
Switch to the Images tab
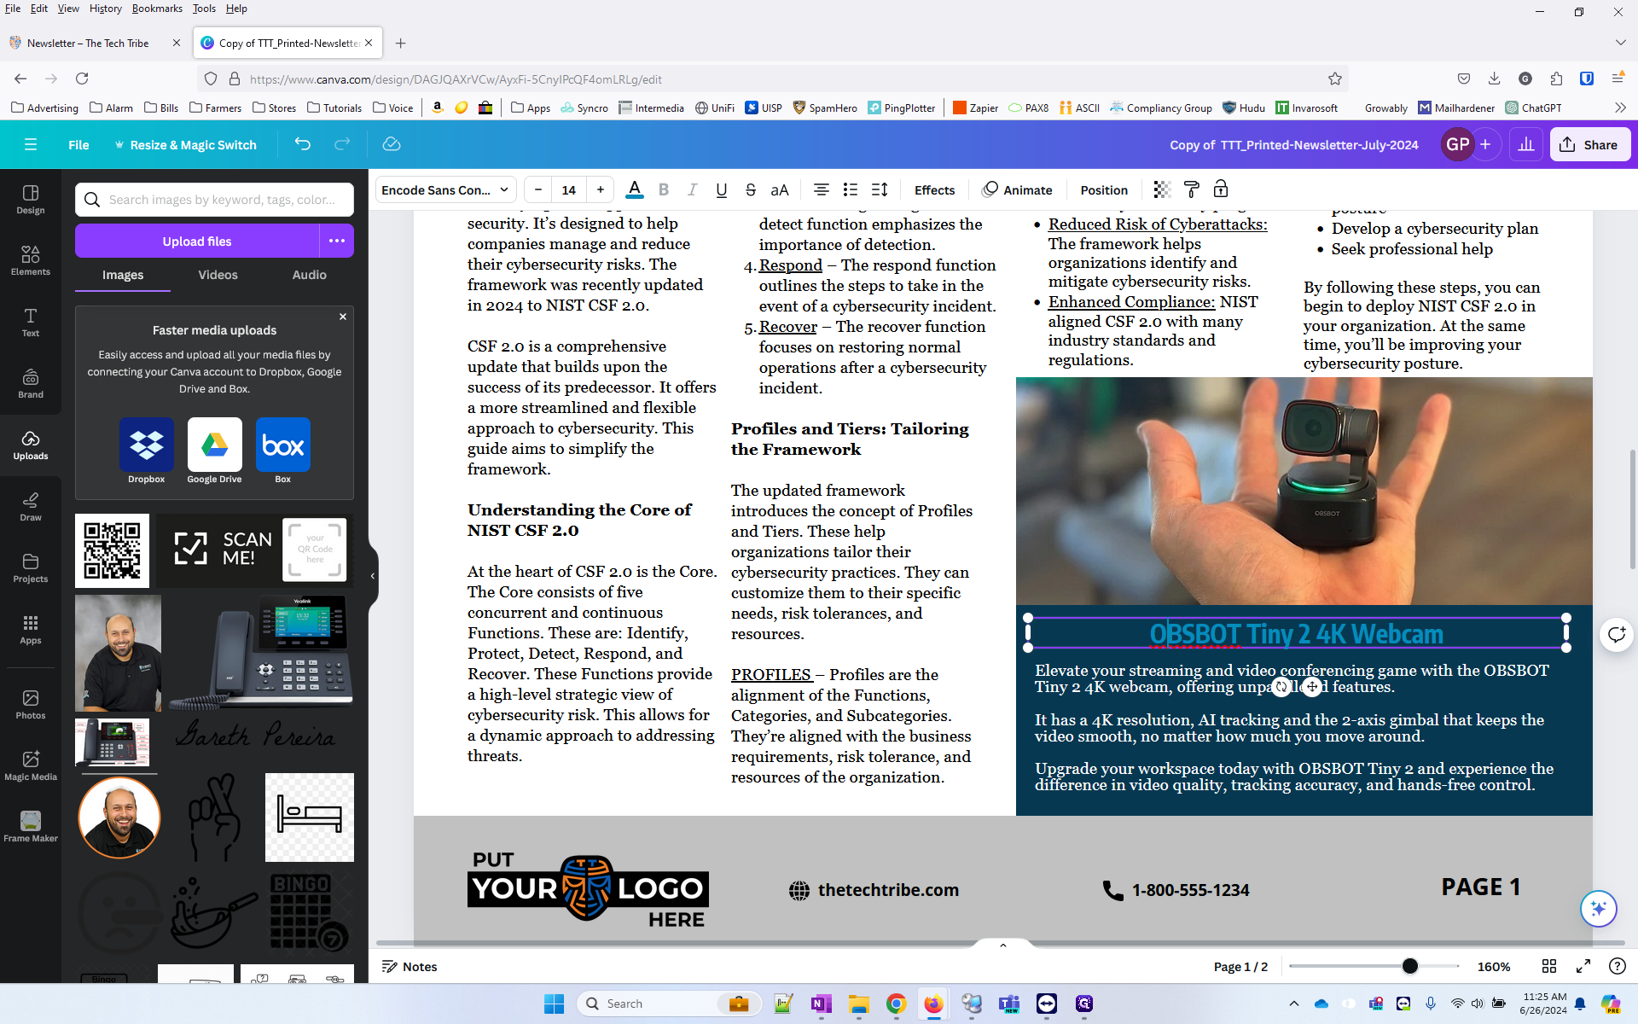coord(123,275)
